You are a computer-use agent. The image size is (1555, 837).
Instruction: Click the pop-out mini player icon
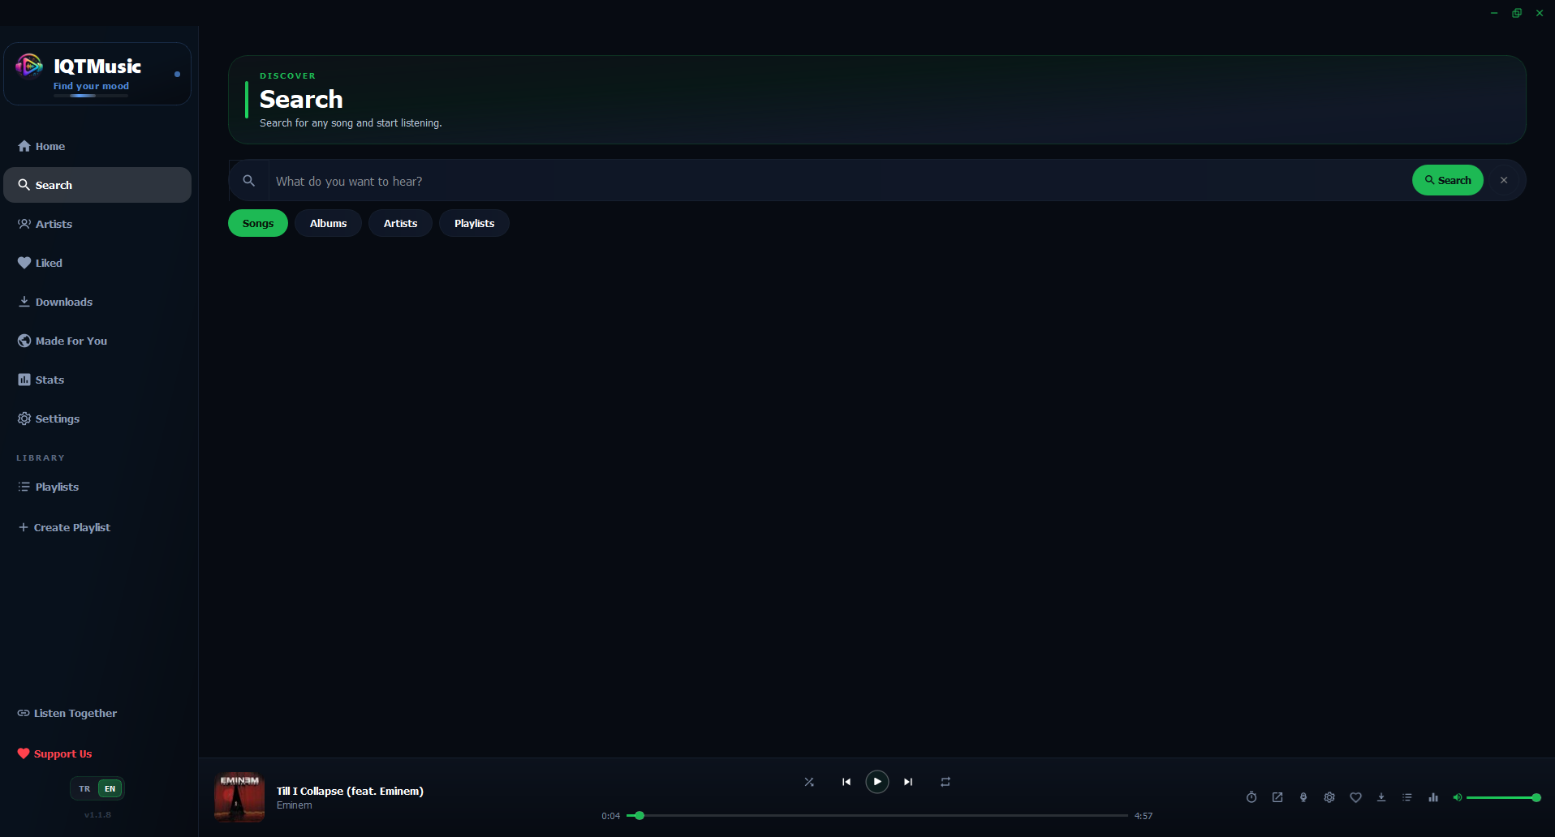1277,797
